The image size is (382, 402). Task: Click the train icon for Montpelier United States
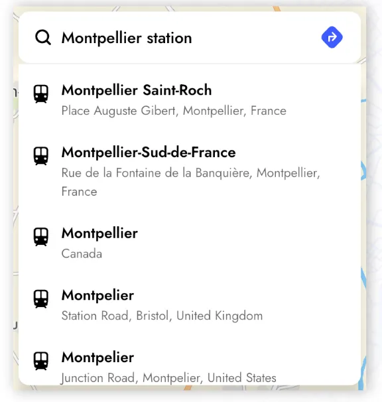41,361
